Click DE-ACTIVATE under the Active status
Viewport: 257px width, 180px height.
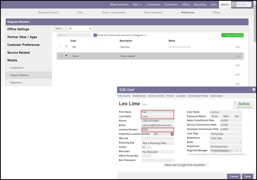pos(244,107)
